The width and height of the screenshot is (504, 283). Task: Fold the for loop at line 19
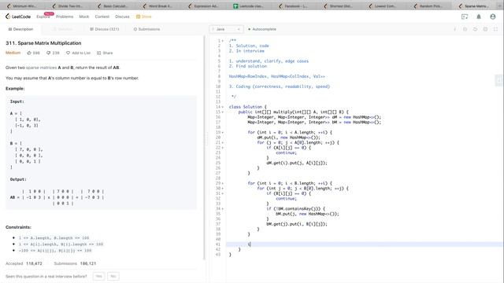pos(223,132)
